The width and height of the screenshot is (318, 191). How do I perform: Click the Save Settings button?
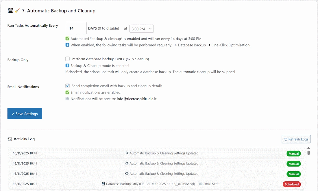(25, 114)
